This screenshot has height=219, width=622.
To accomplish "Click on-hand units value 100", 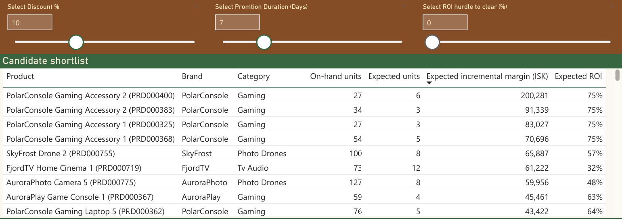I will click(x=355, y=154).
